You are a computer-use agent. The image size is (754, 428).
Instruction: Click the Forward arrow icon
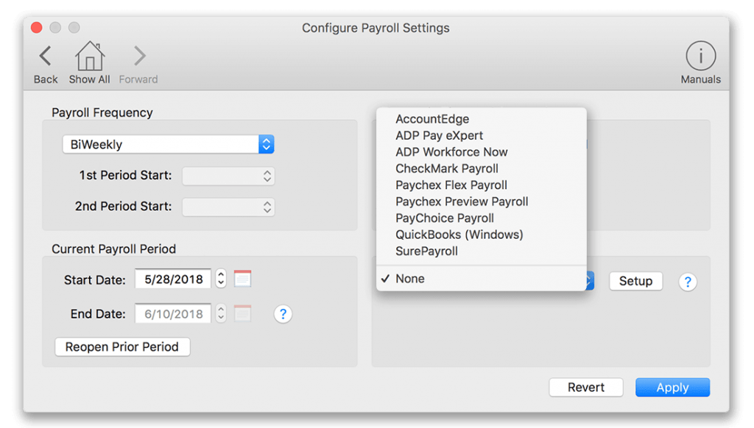click(x=139, y=56)
